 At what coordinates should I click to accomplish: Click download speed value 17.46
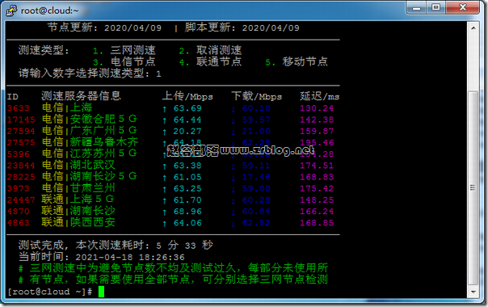tap(256, 177)
